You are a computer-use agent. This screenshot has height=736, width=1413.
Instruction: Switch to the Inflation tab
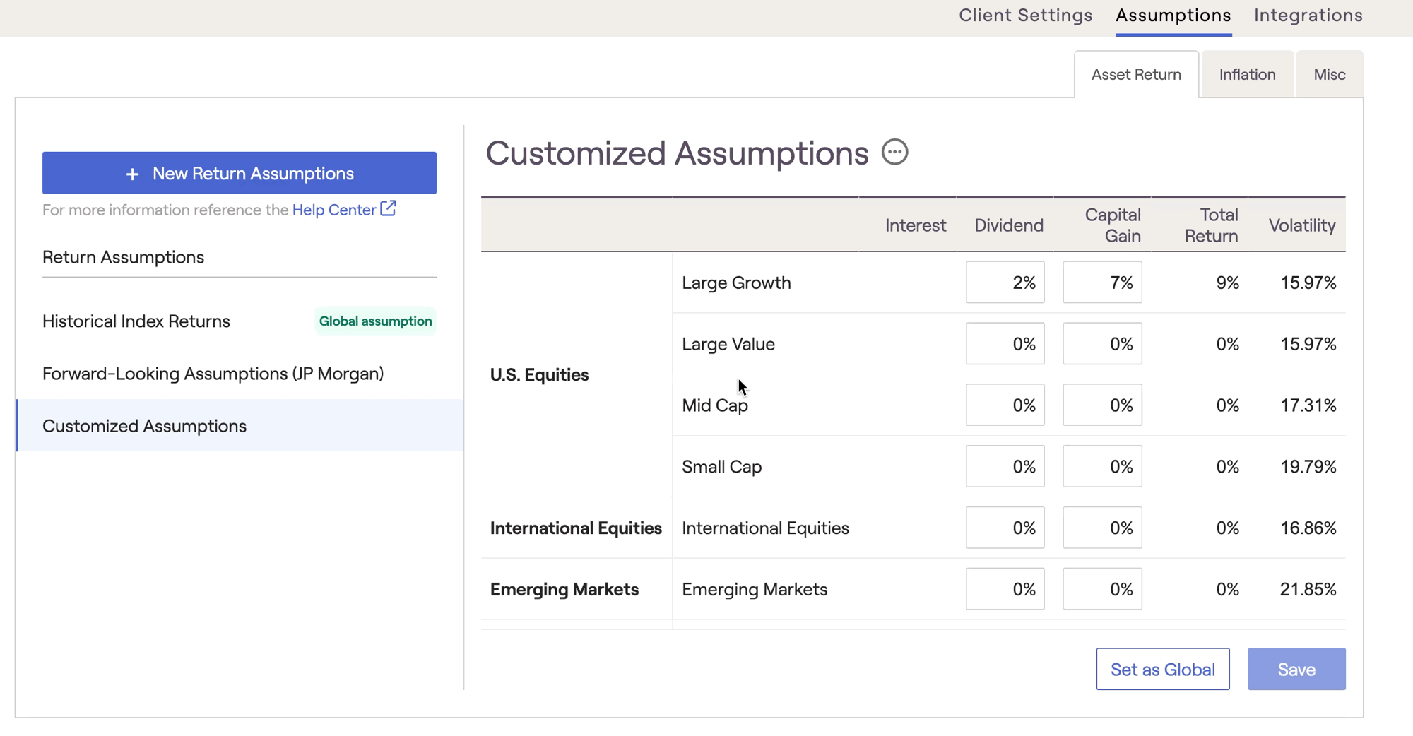click(x=1247, y=75)
